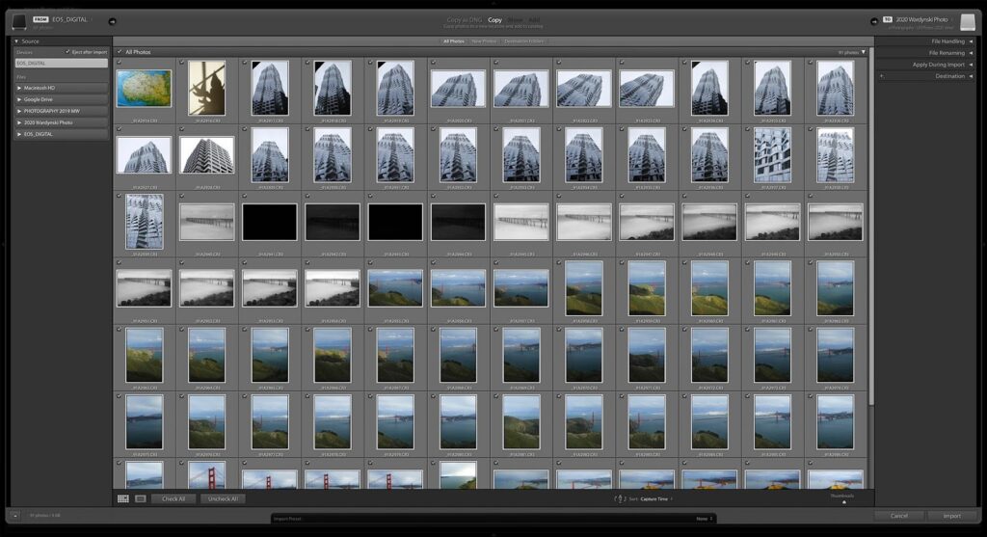This screenshot has height=537, width=987.
Task: Uncheck the red bridge tower close-up photo's checkbox
Action: [182, 463]
